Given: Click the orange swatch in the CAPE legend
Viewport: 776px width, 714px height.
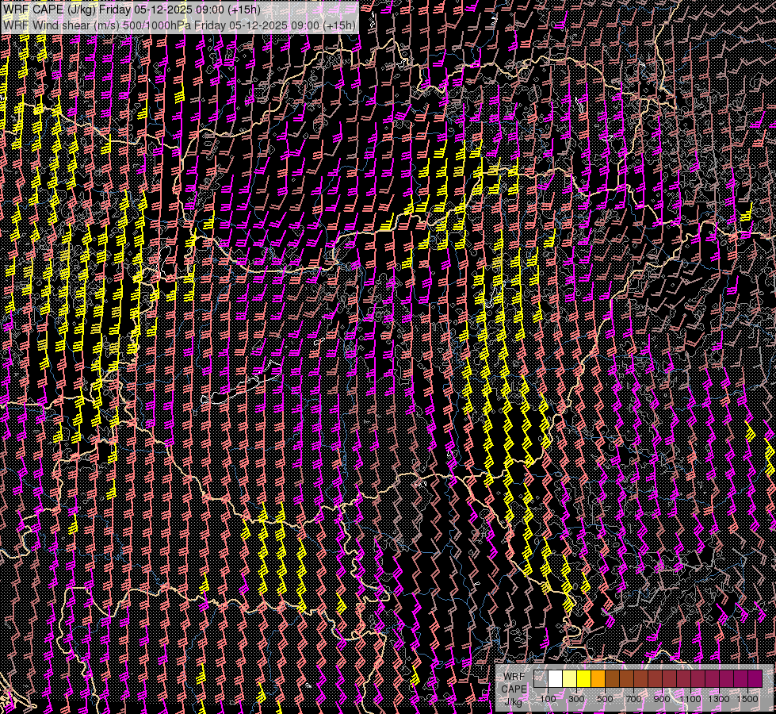Looking at the screenshot, I should pos(598,678).
